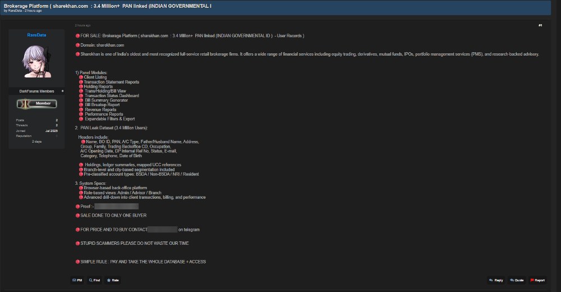
Task: Click the Find posts button
Action: pos(94,280)
